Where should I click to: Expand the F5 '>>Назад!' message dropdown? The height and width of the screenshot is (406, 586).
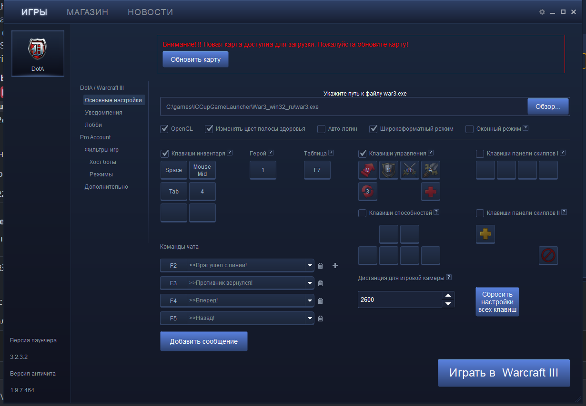(310, 318)
